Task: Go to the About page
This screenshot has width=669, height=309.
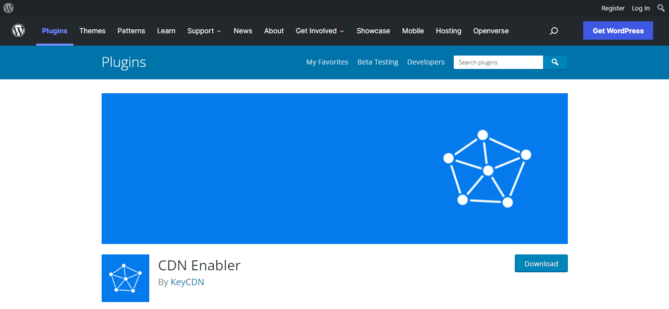Action: click(x=274, y=31)
